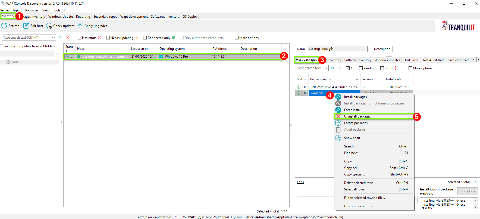The height and width of the screenshot is (219, 480).
Task: Open the host search text dropdown arrow
Action: point(53,38)
